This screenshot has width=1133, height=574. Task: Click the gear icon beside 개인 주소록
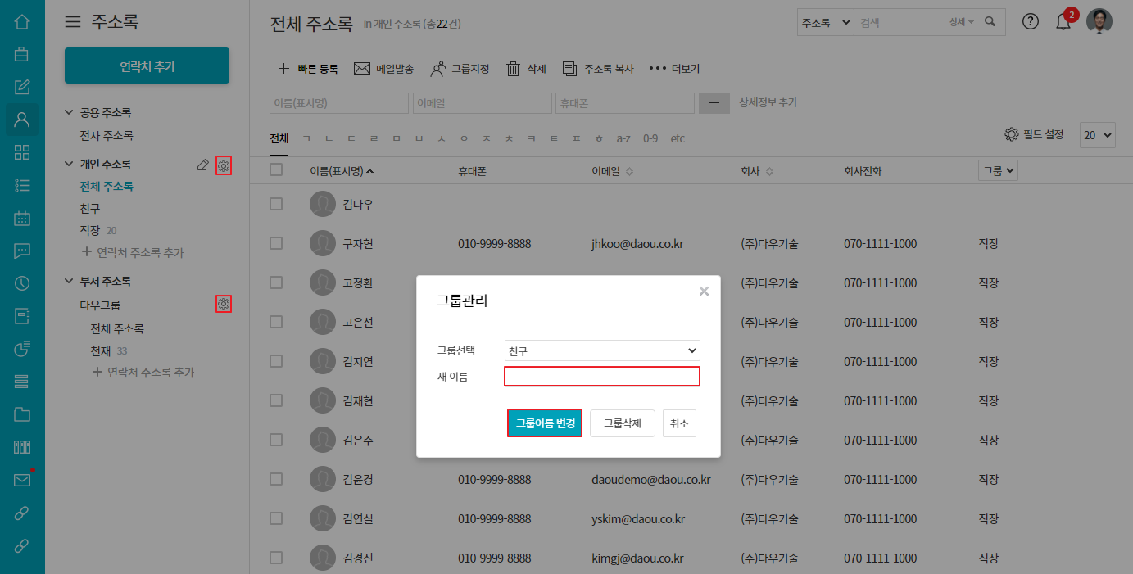pyautogui.click(x=224, y=165)
